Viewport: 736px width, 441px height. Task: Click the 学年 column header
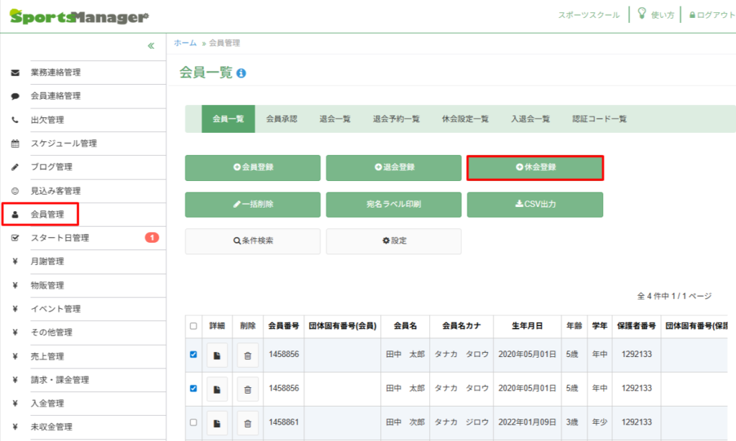pos(599,326)
